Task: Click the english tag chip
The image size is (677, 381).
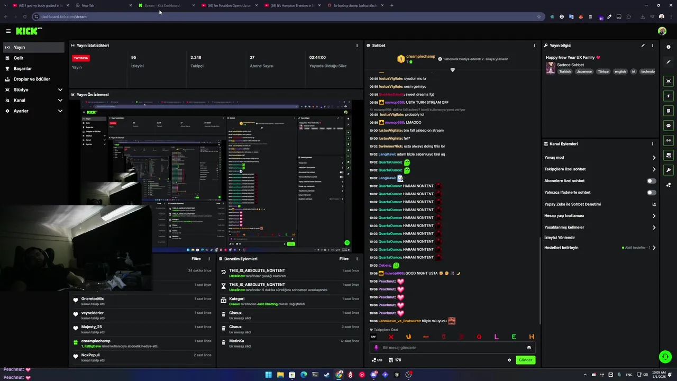Action: pyautogui.click(x=620, y=71)
